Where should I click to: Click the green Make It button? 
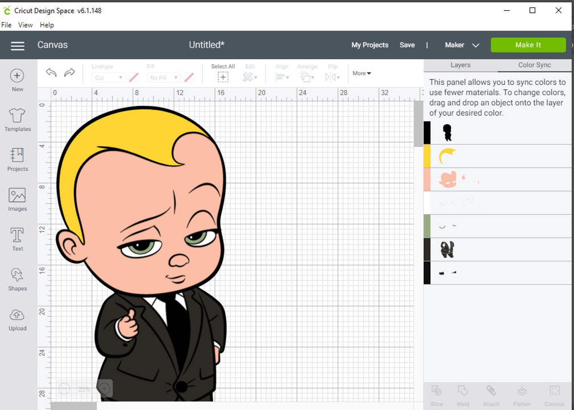point(528,45)
